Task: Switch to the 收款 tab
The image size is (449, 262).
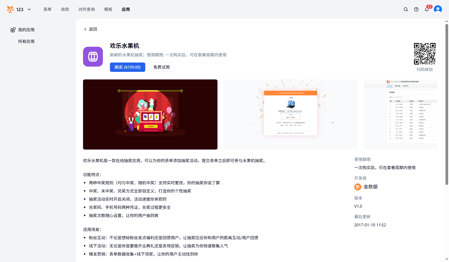Action: coord(65,9)
